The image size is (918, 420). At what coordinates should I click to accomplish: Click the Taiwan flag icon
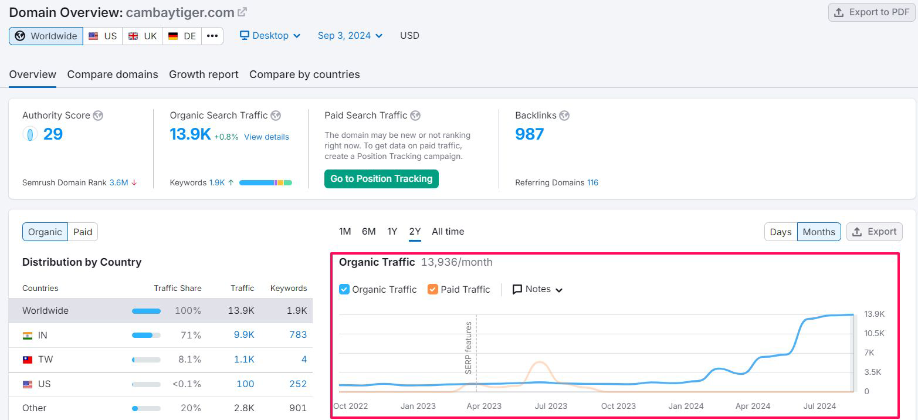pos(28,360)
